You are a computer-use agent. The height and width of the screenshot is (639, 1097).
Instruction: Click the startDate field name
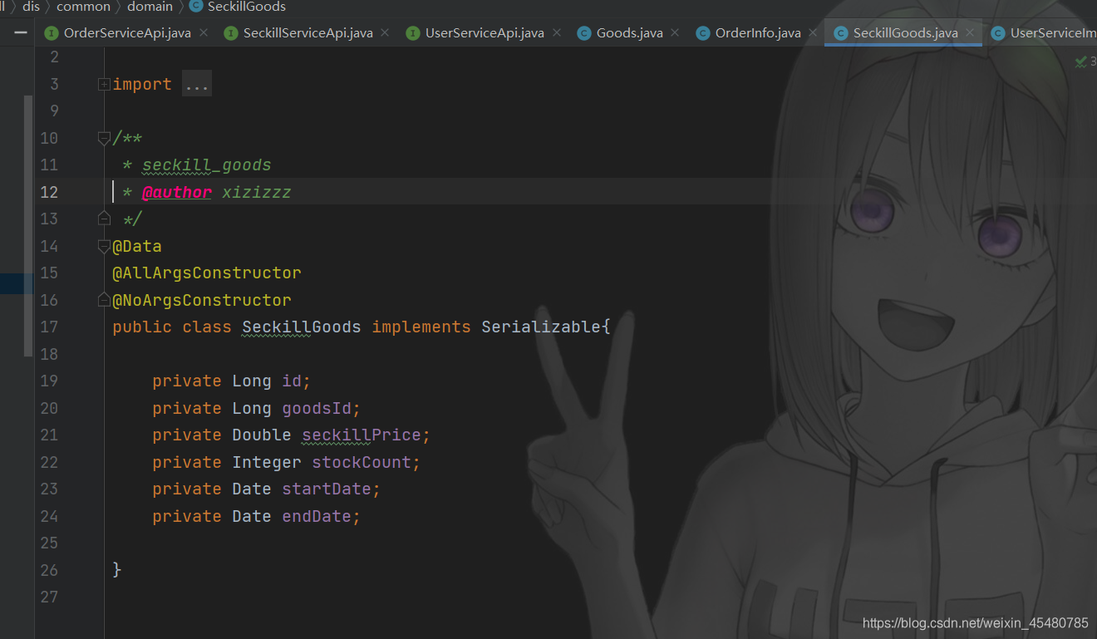[327, 489]
